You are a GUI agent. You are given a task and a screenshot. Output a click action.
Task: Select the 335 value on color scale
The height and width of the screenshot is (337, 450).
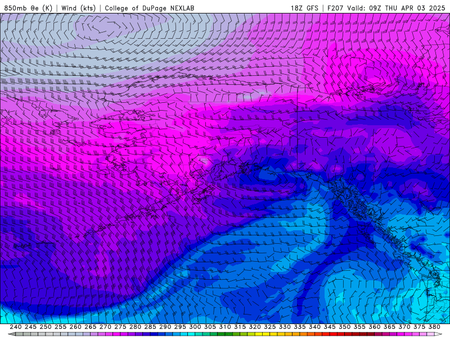(300, 327)
